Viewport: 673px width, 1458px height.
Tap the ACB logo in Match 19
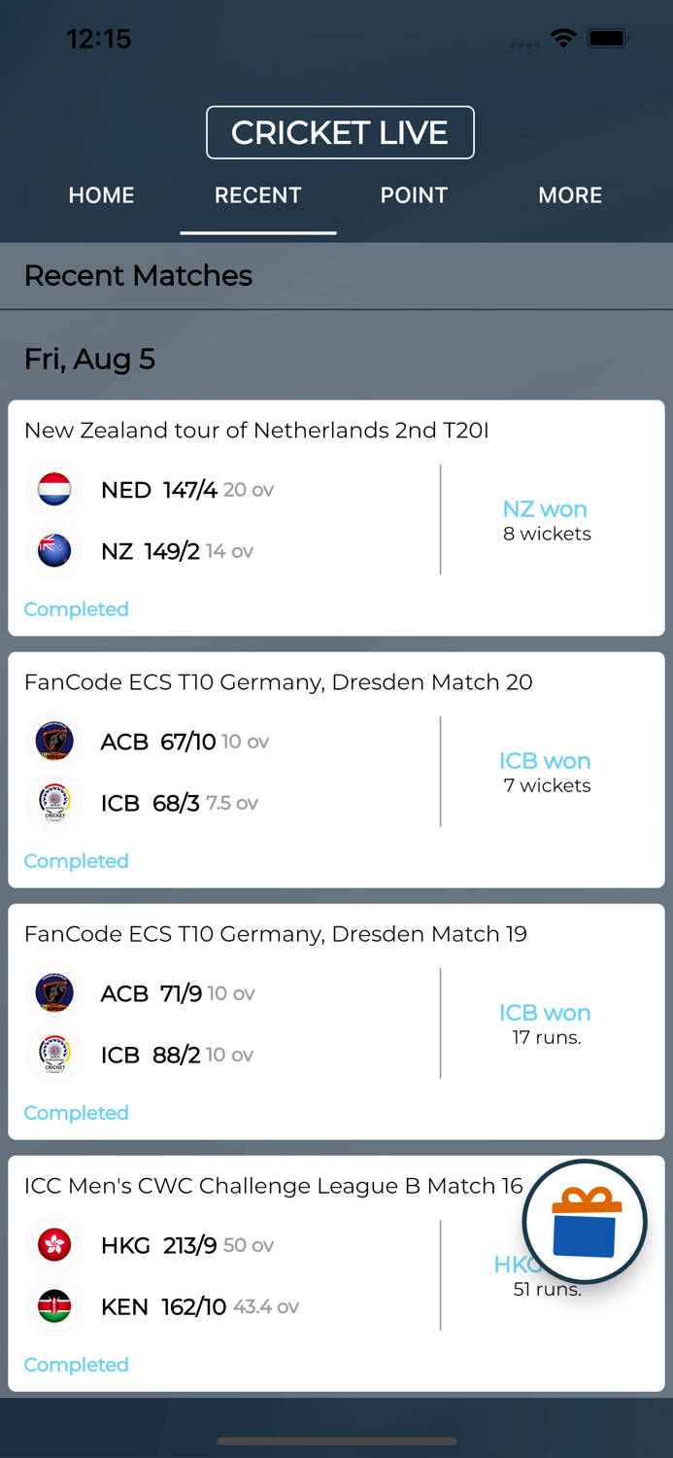(54, 992)
